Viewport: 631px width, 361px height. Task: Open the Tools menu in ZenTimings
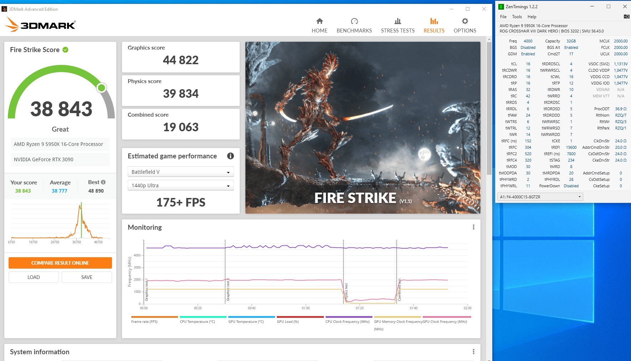(517, 17)
